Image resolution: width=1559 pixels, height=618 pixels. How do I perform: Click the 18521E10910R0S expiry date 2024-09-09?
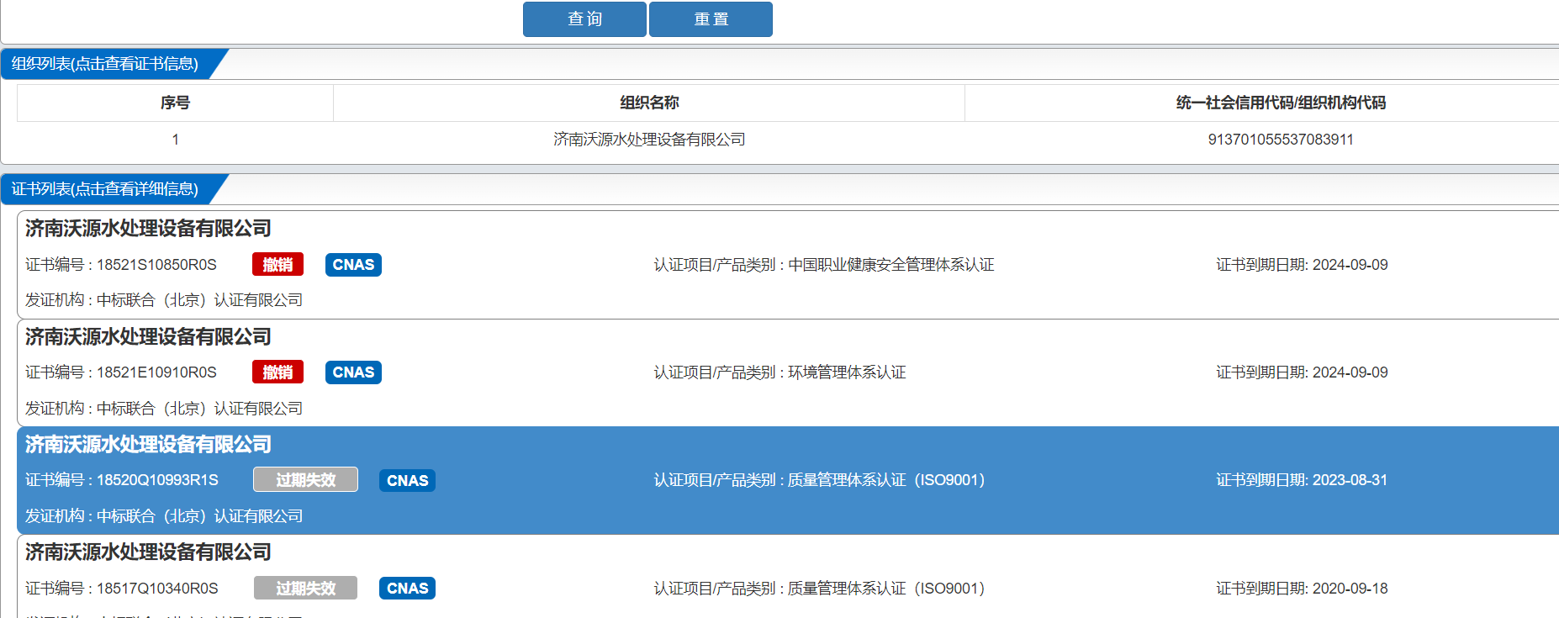[x=1350, y=372]
